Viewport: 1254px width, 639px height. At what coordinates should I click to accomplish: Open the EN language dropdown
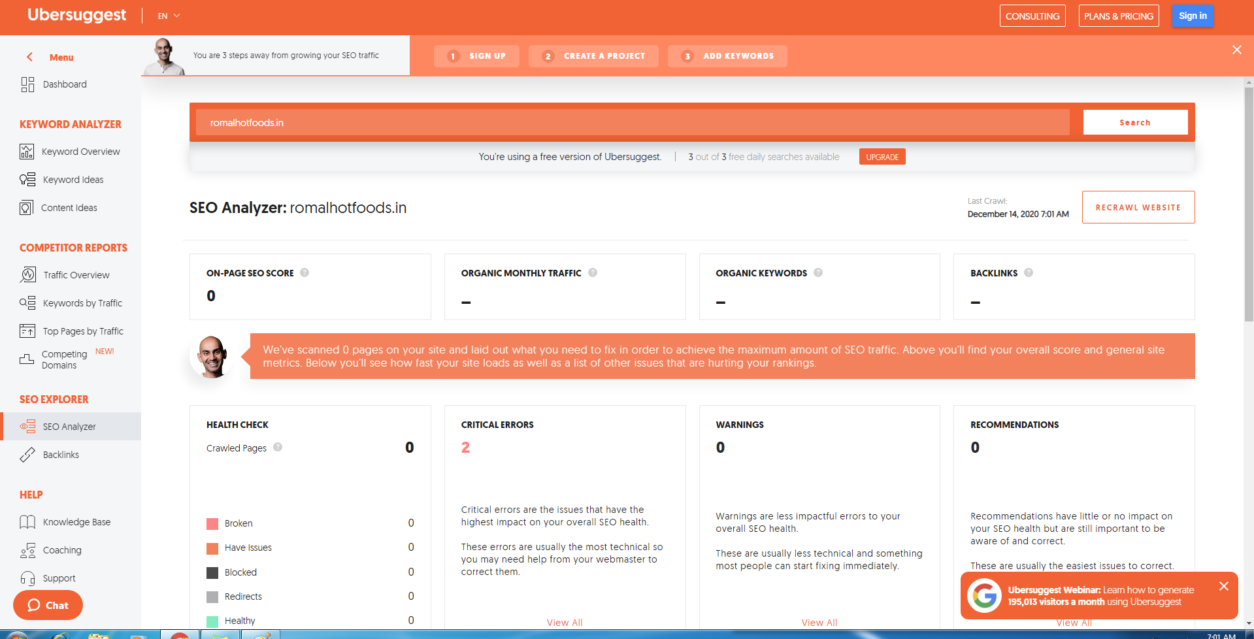pyautogui.click(x=169, y=16)
